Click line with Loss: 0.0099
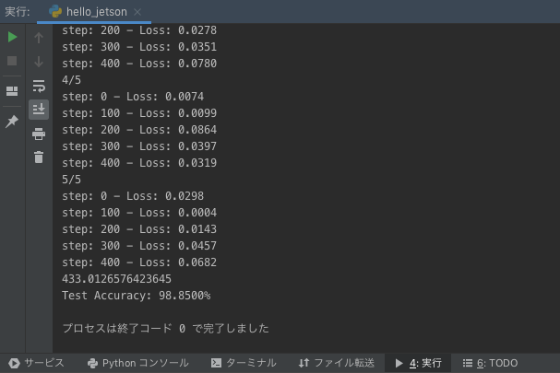 (x=139, y=113)
